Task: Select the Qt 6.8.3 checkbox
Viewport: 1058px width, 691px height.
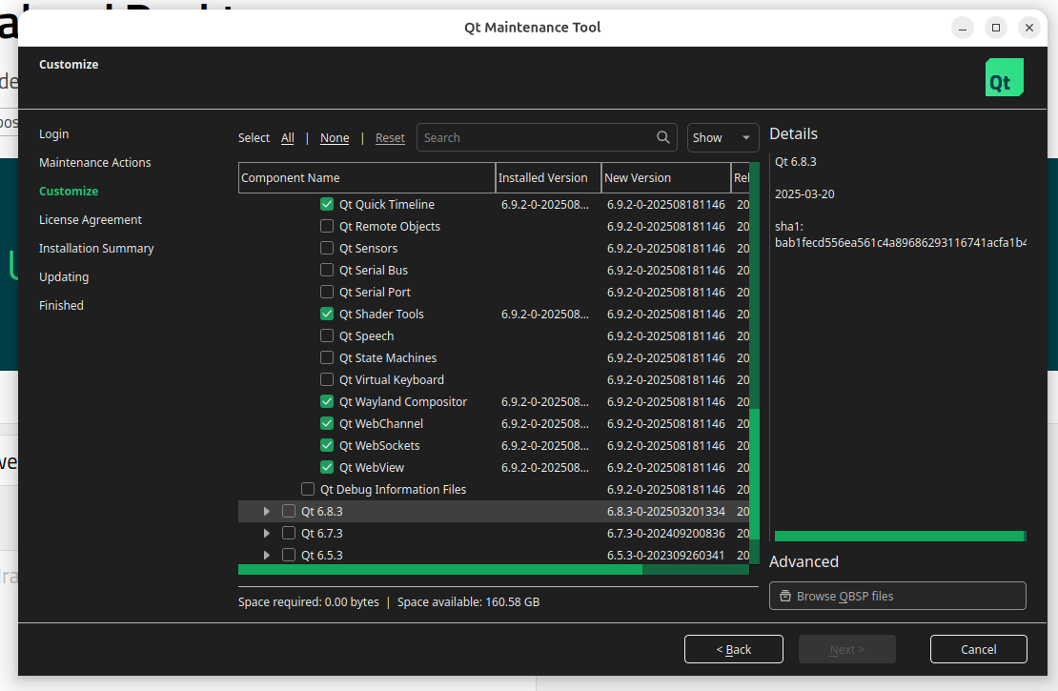Action: [288, 511]
